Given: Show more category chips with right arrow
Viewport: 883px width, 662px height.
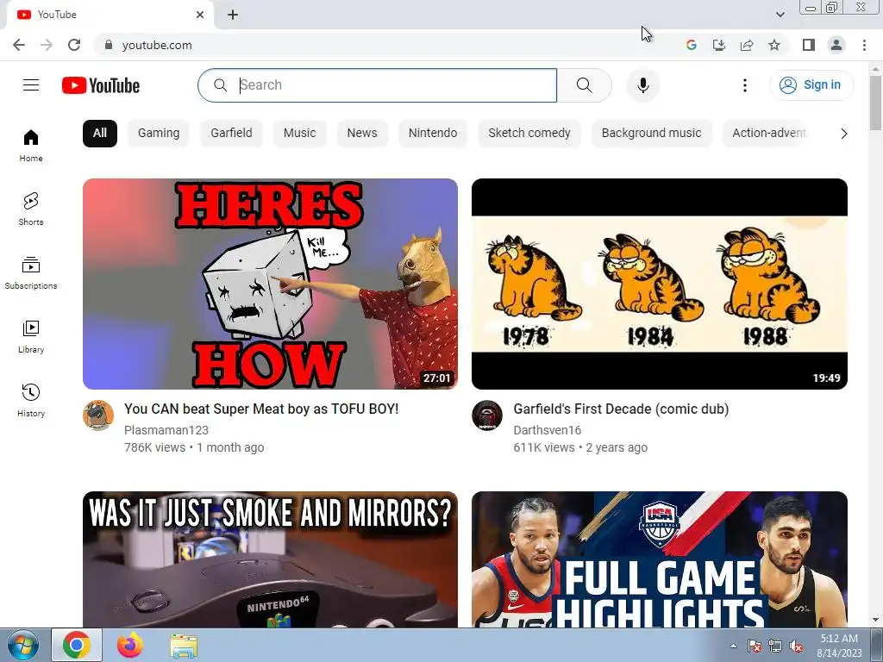Looking at the screenshot, I should pyautogui.click(x=843, y=134).
